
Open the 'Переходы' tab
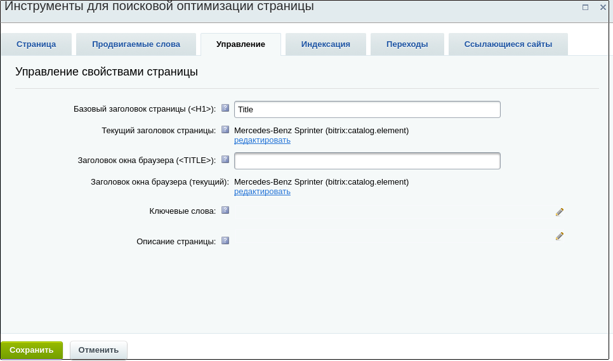(407, 44)
